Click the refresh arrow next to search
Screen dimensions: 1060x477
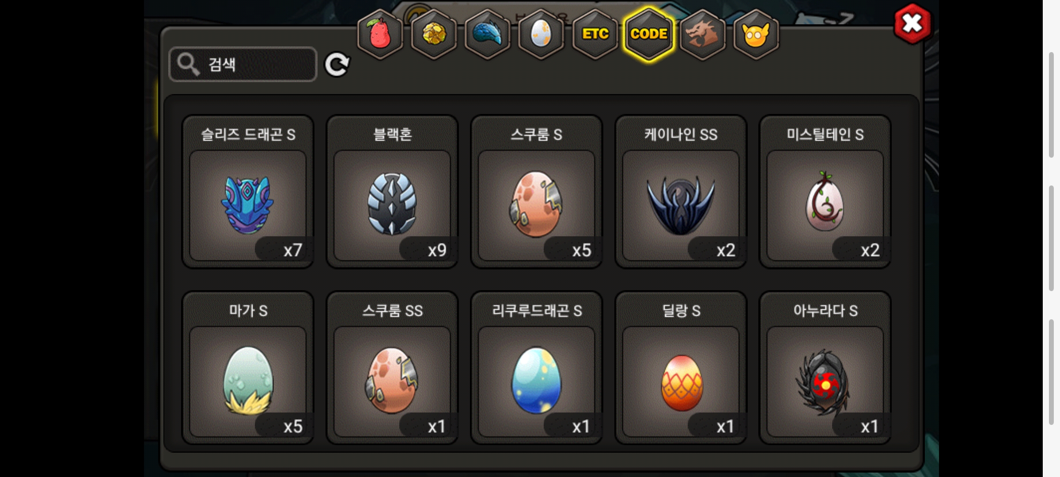click(337, 65)
